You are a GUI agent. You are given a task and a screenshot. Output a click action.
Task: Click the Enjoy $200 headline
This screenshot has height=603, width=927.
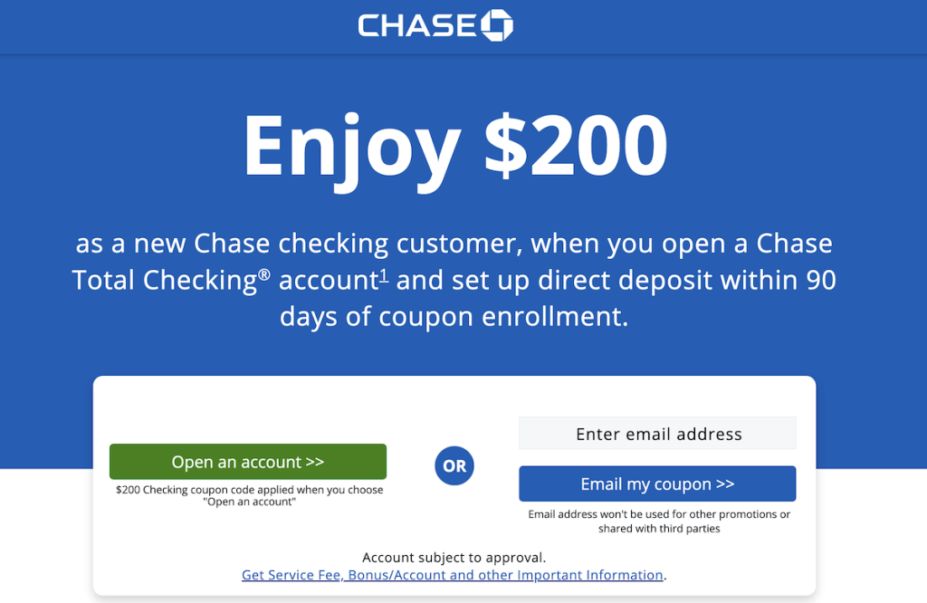pos(455,148)
